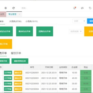Click the orange 全部 button at right edge
Image resolution: width=93 pixels, height=93 pixels.
89,31
